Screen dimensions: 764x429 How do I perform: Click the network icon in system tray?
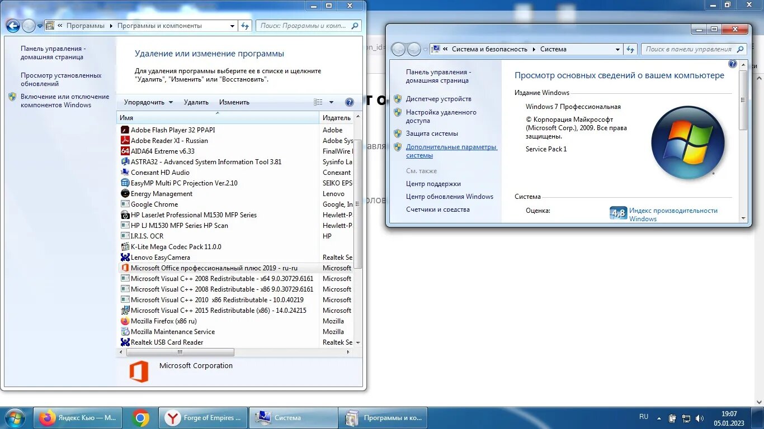[x=686, y=418]
